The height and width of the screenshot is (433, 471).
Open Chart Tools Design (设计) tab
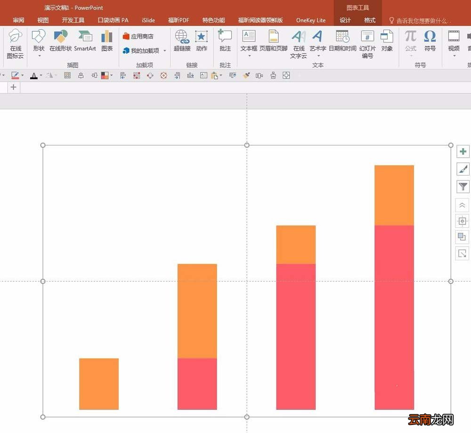click(x=345, y=20)
